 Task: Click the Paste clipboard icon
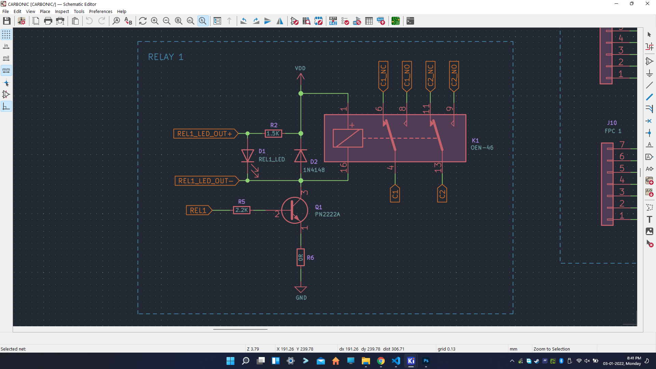pyautogui.click(x=75, y=21)
